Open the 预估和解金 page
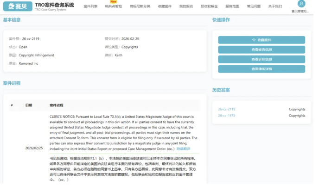The height and width of the screenshot is (185, 319). (208, 6)
